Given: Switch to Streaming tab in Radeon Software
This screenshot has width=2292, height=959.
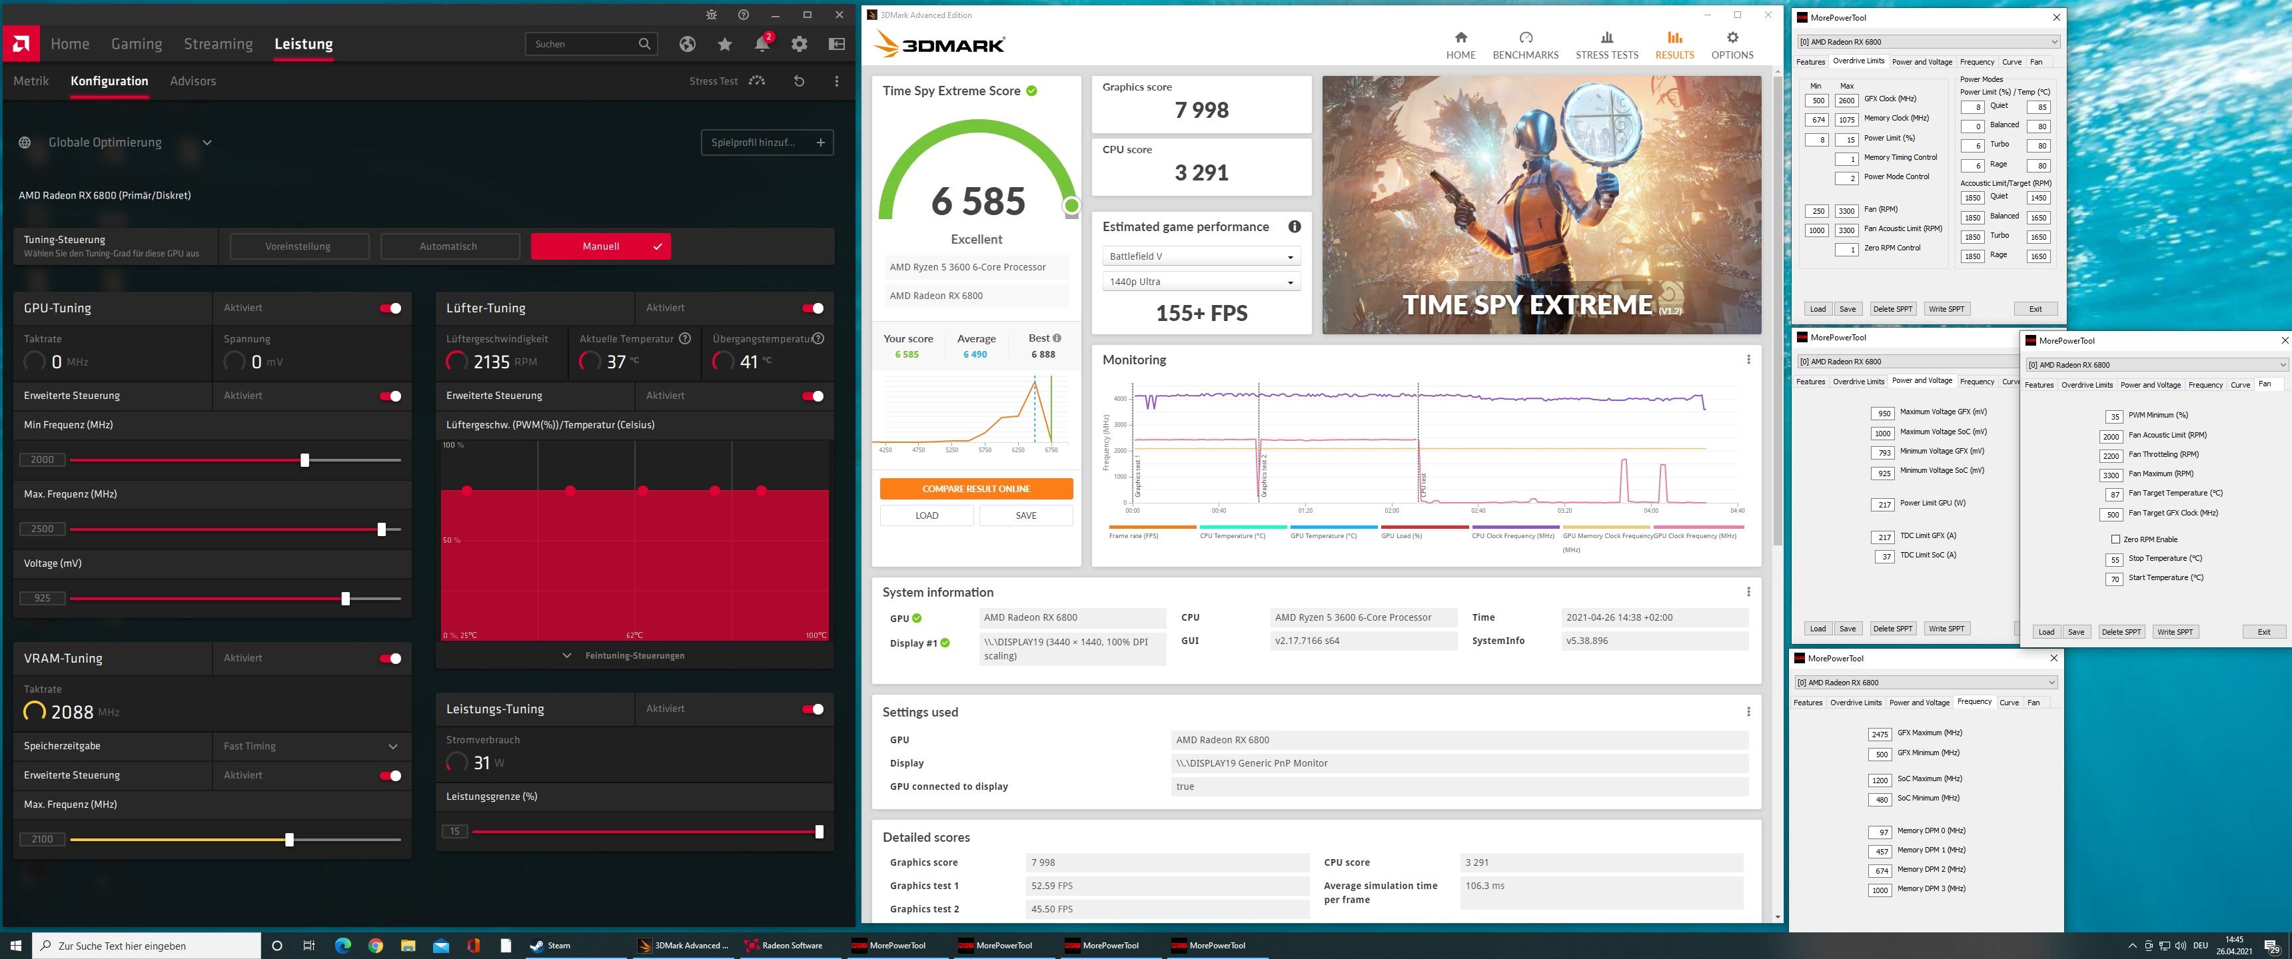Looking at the screenshot, I should pos(218,43).
